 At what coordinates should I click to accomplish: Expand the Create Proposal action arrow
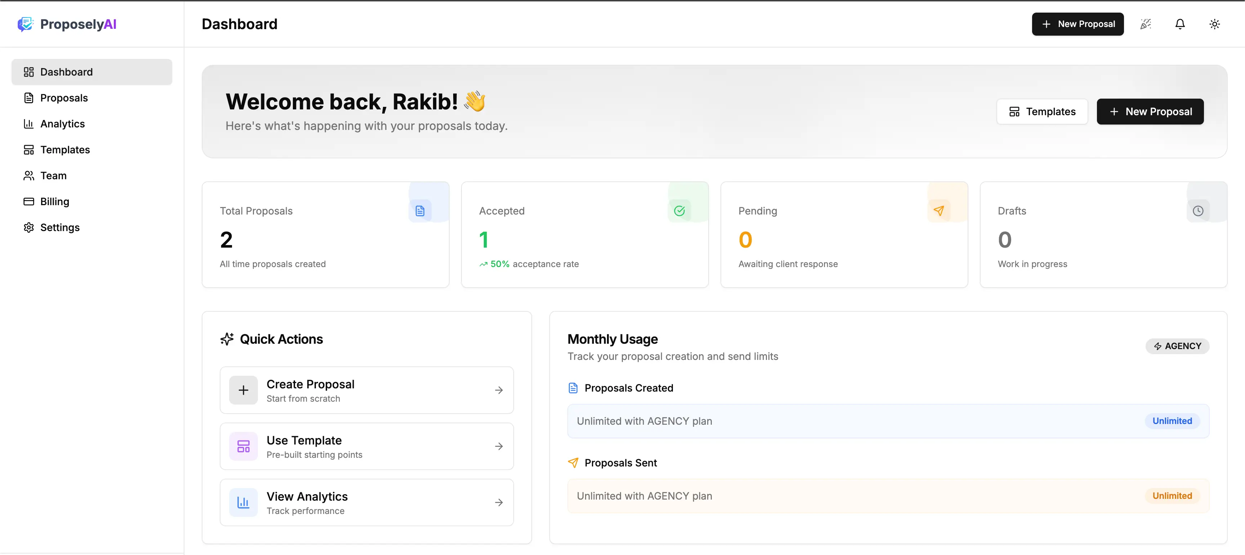[x=499, y=390]
